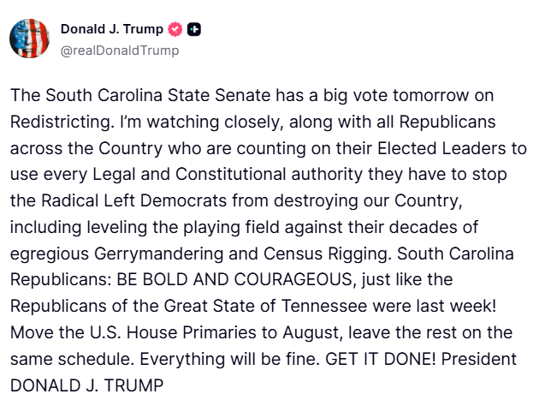Click the sentence 'Everything will be fine.'
This screenshot has height=394, width=551.
pyautogui.click(x=230, y=359)
